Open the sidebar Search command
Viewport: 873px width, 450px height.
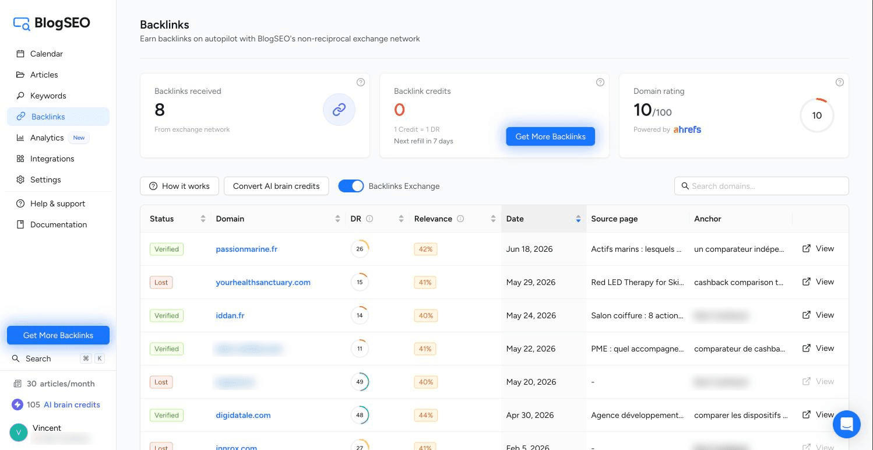pyautogui.click(x=58, y=358)
